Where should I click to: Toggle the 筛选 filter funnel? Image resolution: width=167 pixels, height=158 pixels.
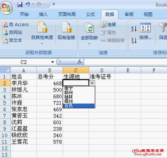(x=162, y=31)
